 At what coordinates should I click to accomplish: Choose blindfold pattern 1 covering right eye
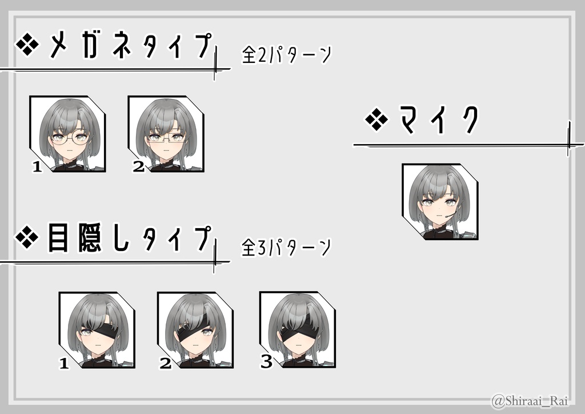[97, 330]
